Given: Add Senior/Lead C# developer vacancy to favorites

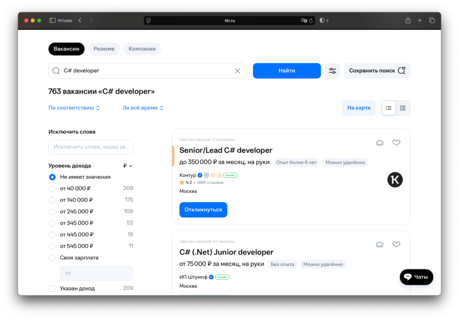Looking at the screenshot, I should (396, 143).
